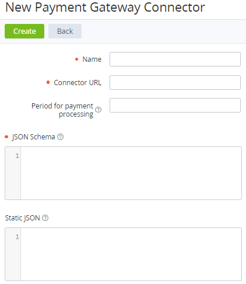
Task: Show help tooltip icon next to JSON Schema
Action: tap(61, 137)
